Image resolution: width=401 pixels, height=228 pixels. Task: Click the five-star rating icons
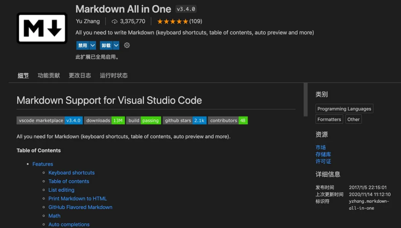[x=173, y=22]
